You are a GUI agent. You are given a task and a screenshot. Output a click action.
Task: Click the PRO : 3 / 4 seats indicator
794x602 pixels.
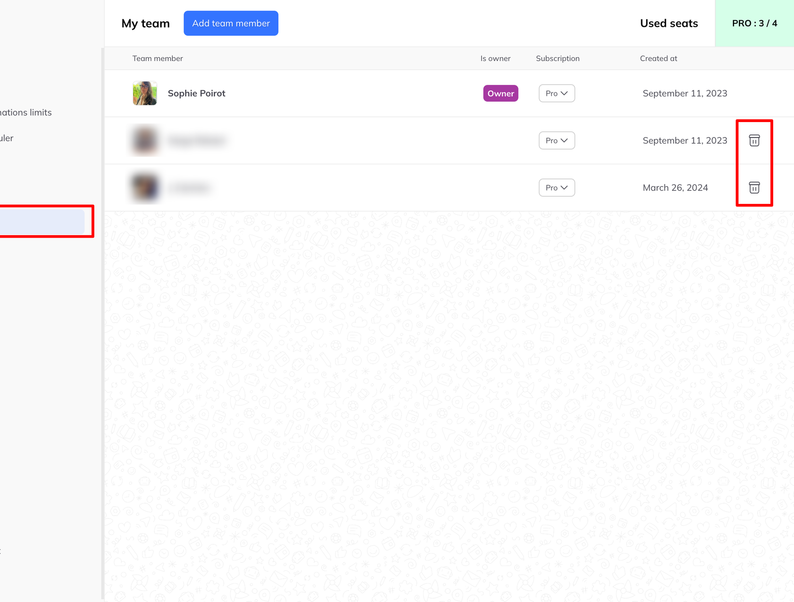coord(754,23)
